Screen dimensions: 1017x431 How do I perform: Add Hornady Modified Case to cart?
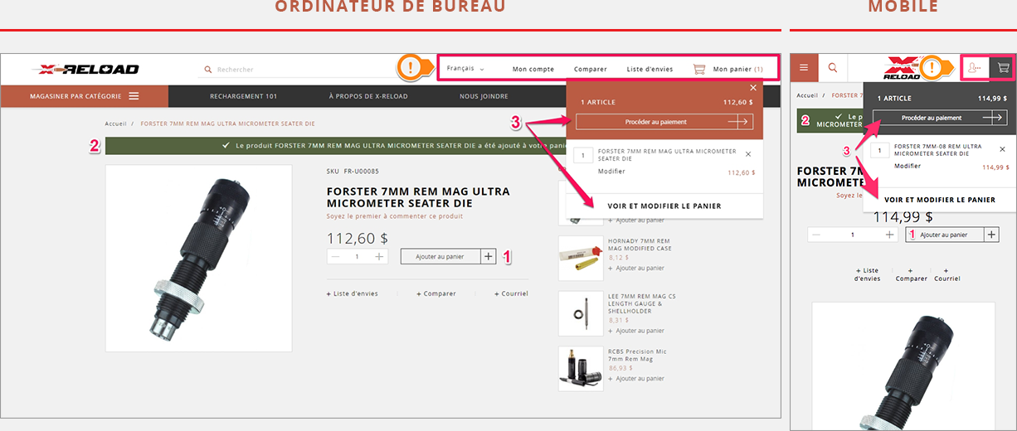pos(636,268)
